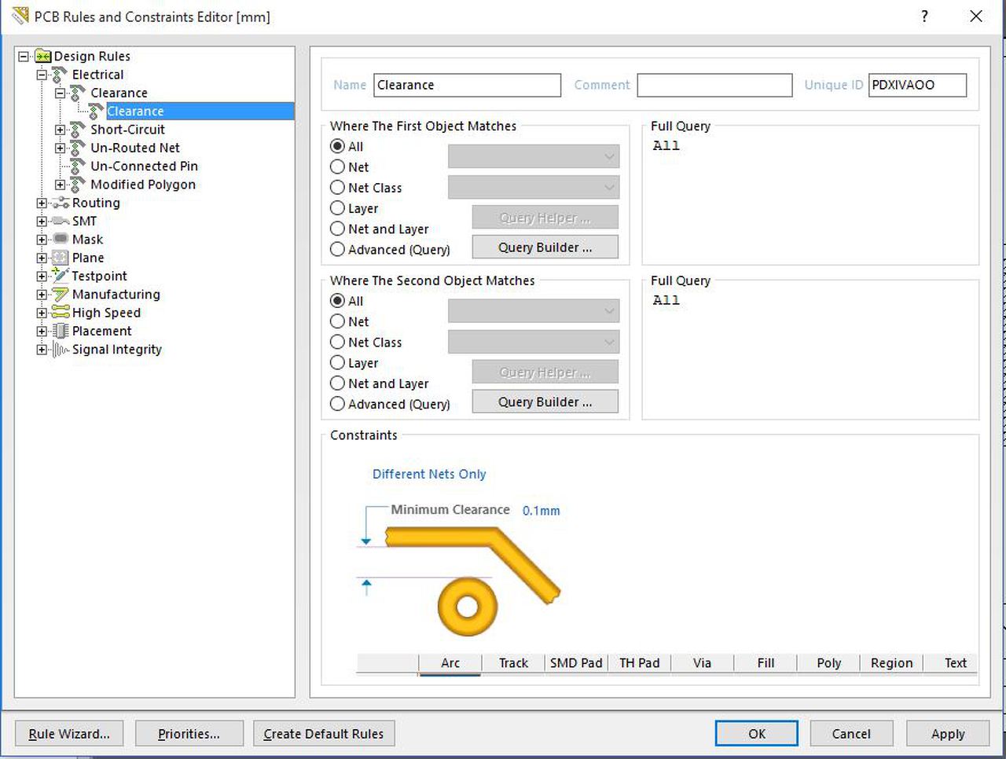
Task: Apply the rule changes
Action: point(948,734)
